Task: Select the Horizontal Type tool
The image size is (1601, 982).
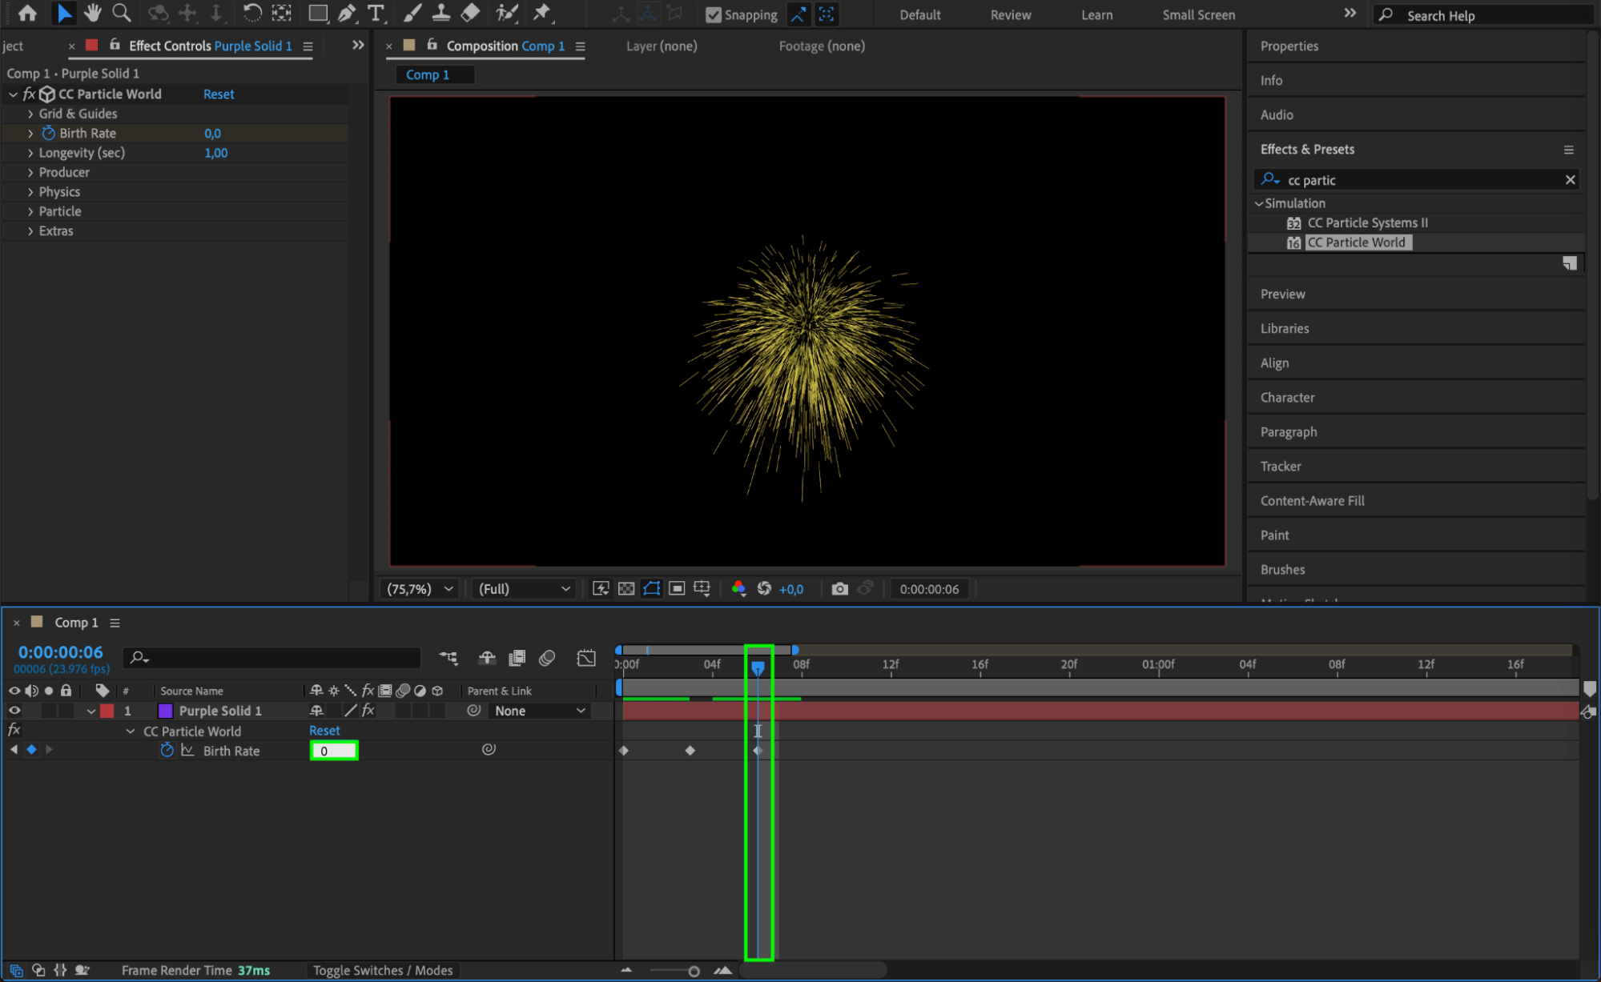Action: pos(375,13)
